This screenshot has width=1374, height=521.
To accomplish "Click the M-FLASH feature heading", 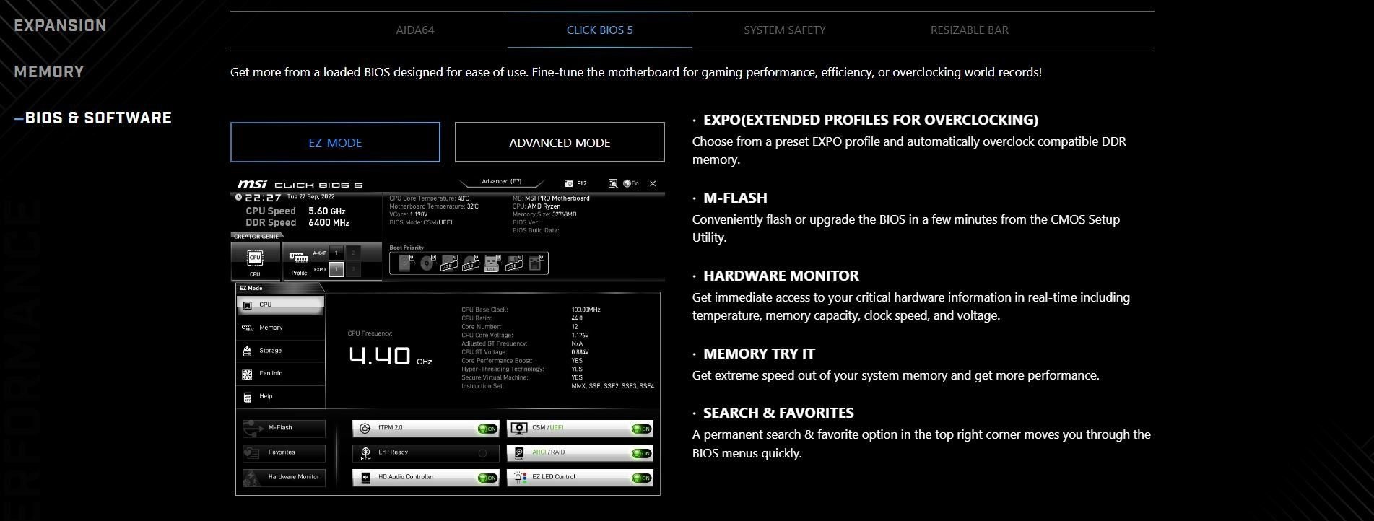I will tap(735, 198).
